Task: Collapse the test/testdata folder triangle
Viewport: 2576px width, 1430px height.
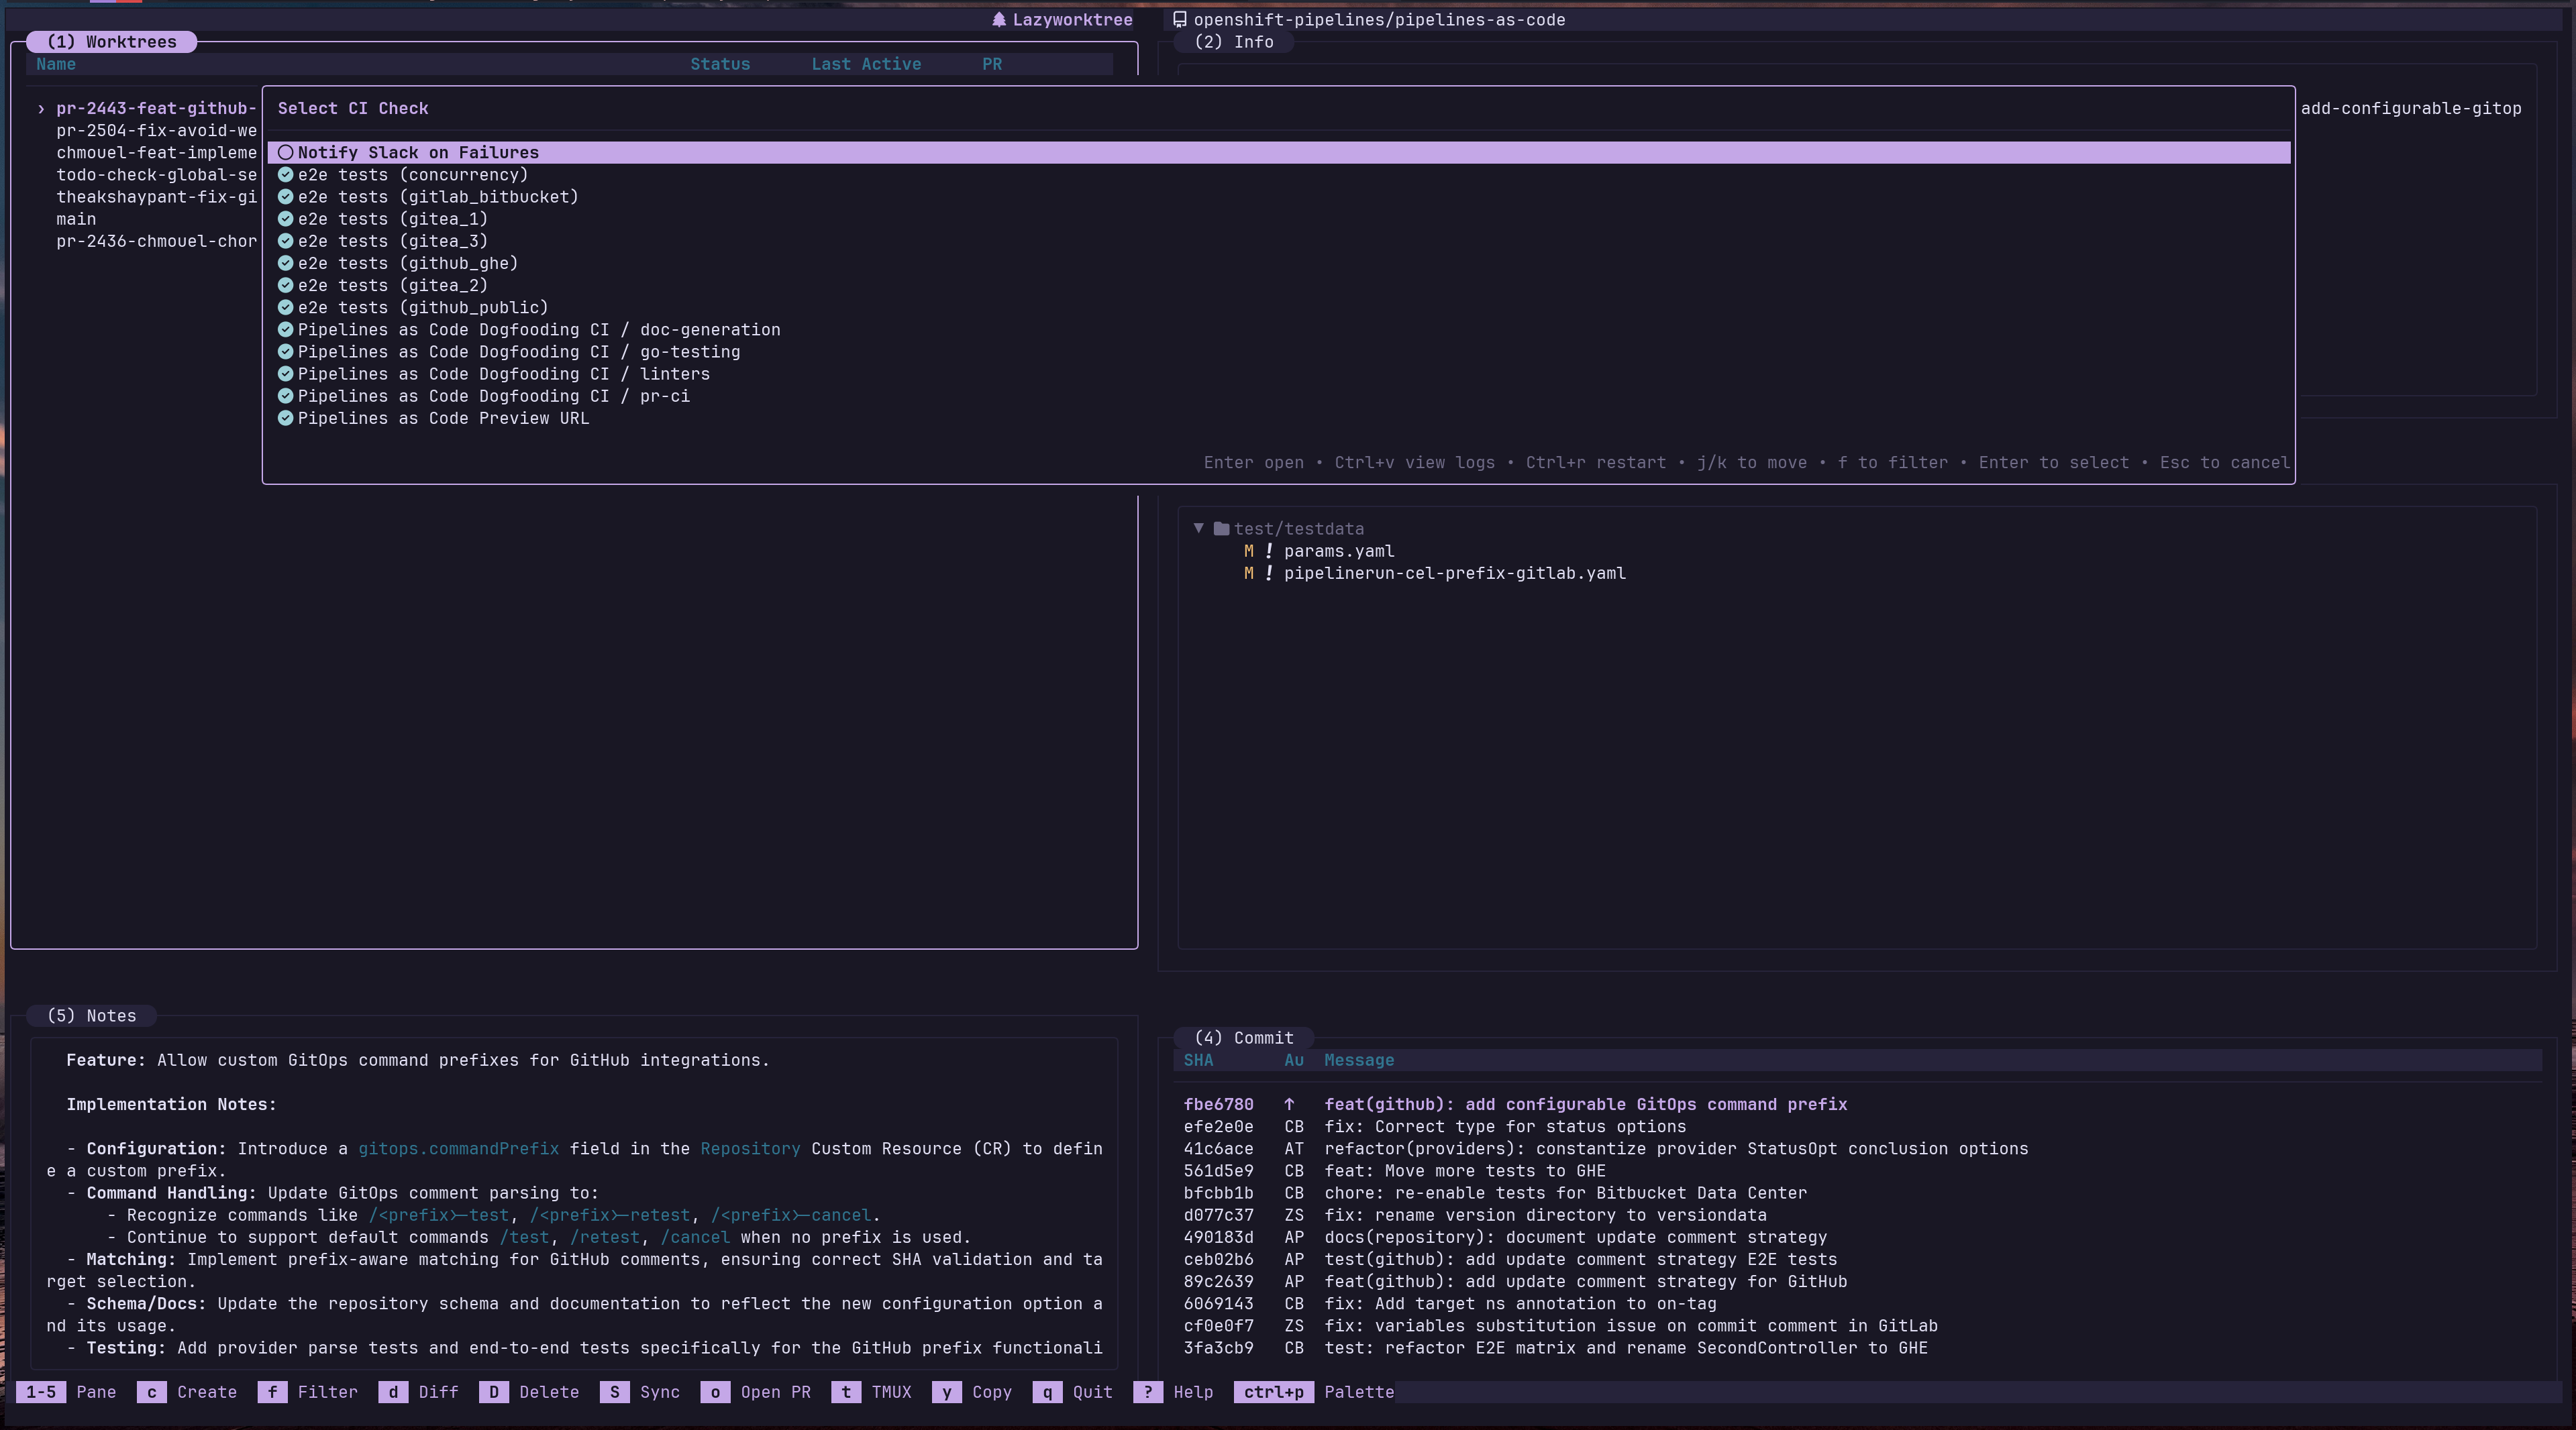Action: point(1198,529)
